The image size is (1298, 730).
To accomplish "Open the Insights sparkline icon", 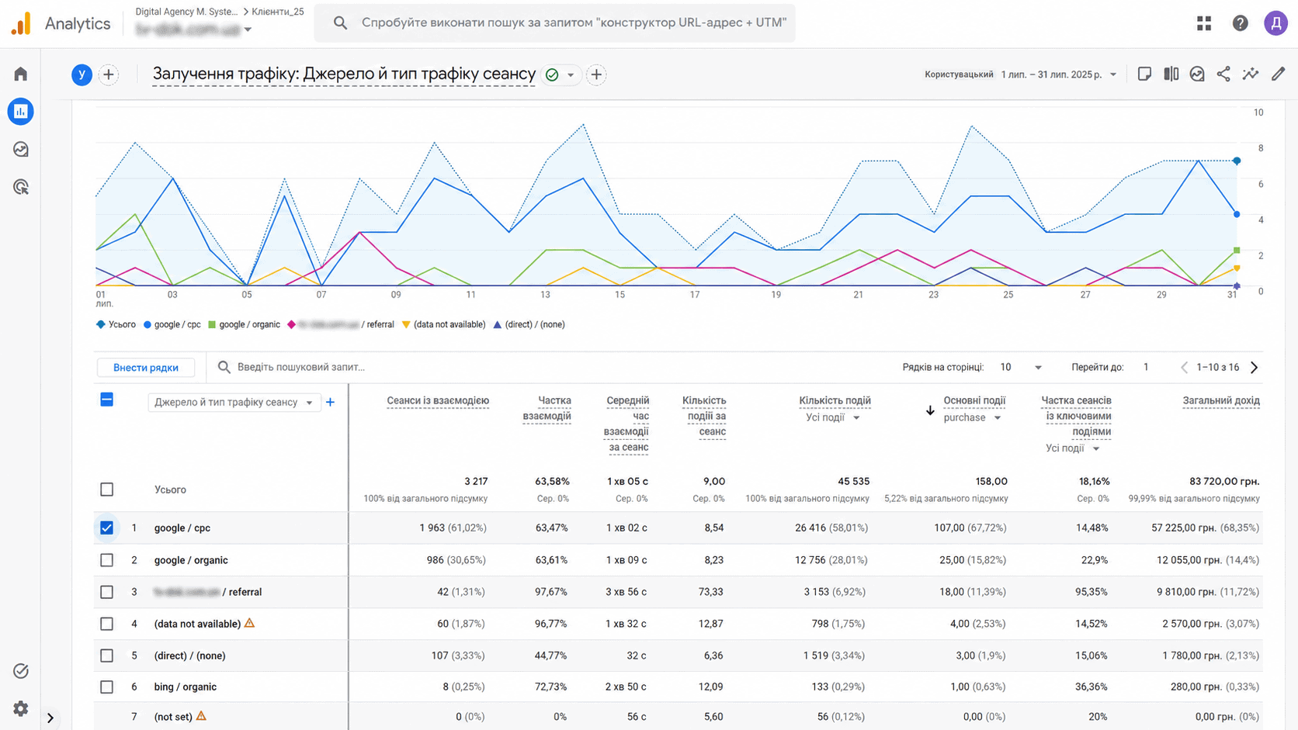I will tap(1250, 74).
